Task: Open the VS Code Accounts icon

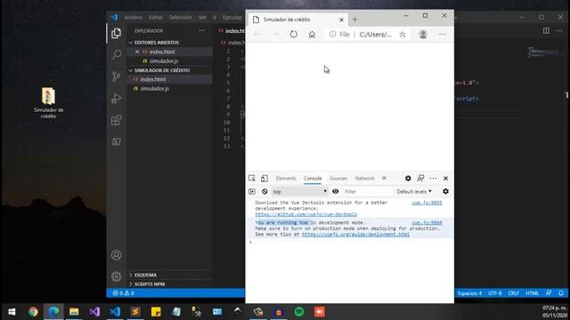Action: point(117,255)
